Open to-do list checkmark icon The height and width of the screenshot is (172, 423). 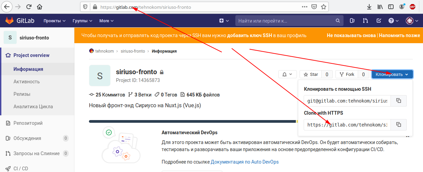(379, 21)
